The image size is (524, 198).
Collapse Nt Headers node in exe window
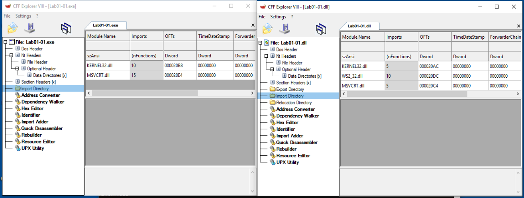(x=11, y=55)
